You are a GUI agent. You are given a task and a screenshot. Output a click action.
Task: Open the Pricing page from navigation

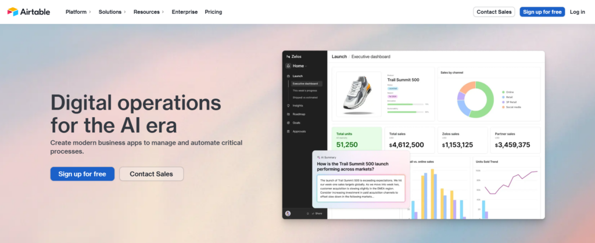(x=213, y=12)
